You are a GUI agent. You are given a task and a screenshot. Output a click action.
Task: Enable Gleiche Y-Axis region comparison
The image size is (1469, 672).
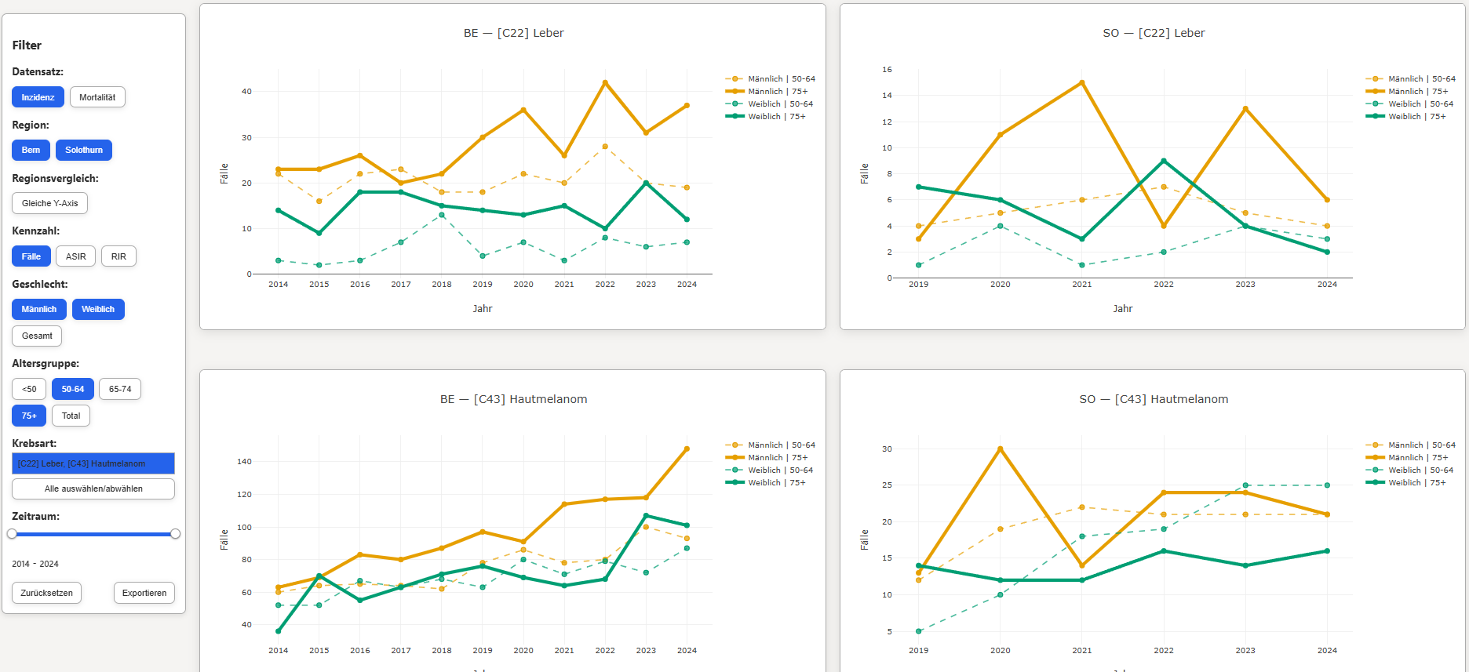[50, 203]
